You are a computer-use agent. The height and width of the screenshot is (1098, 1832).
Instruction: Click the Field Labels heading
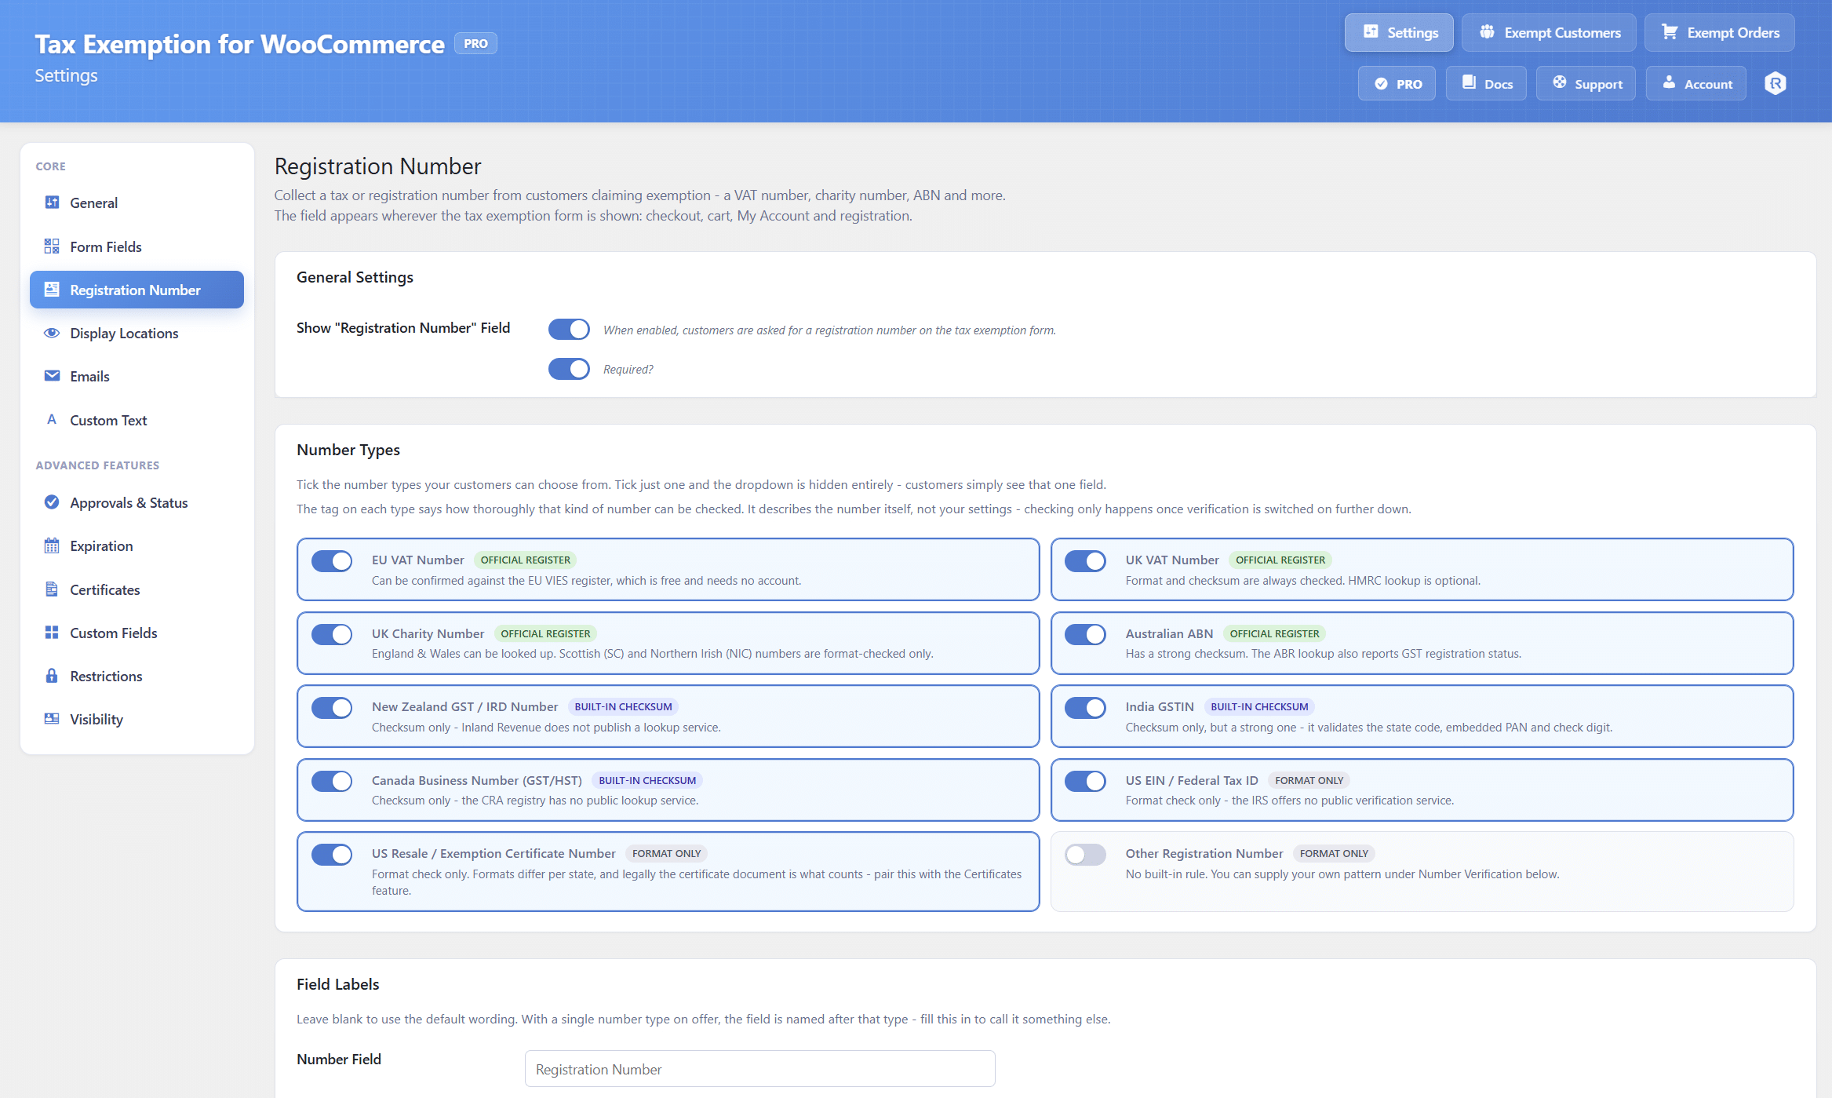tap(338, 984)
